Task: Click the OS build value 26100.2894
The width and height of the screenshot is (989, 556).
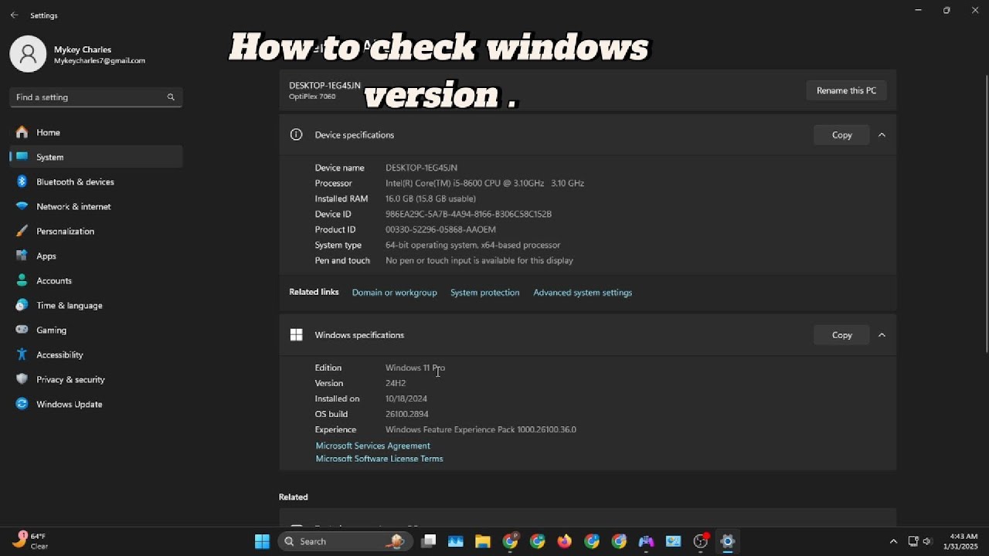Action: (x=406, y=414)
